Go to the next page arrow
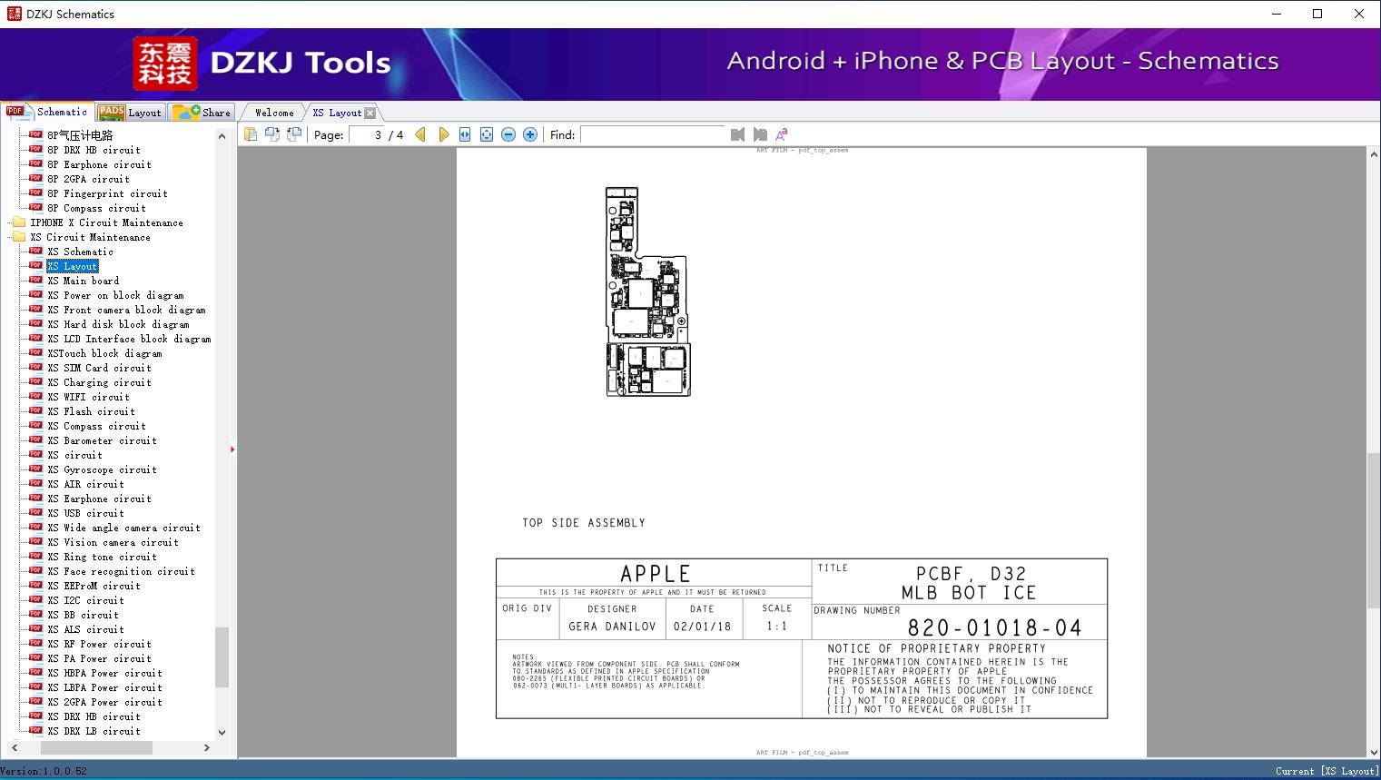Screen dimensions: 1381x780 coord(444,134)
